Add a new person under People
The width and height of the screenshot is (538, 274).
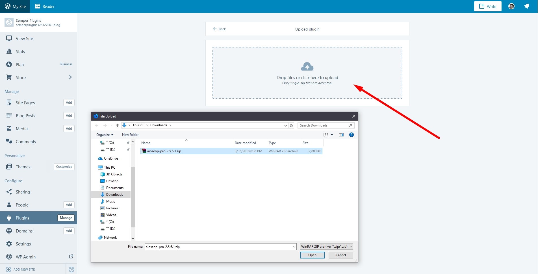pos(69,205)
